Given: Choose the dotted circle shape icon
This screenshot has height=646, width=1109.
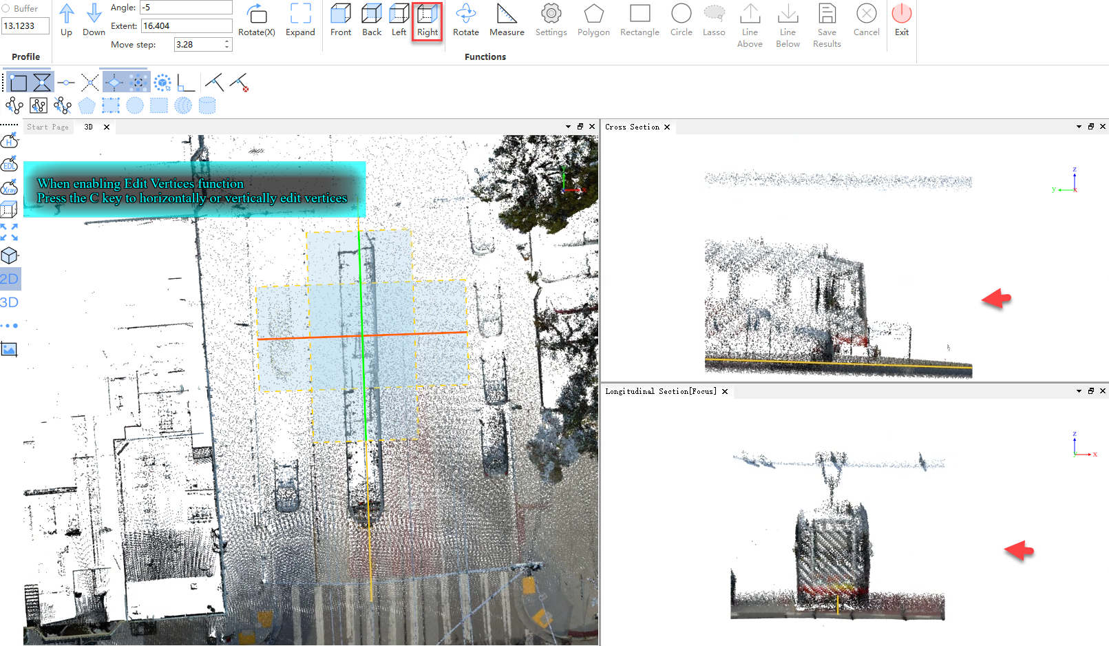Looking at the screenshot, I should pos(135,105).
